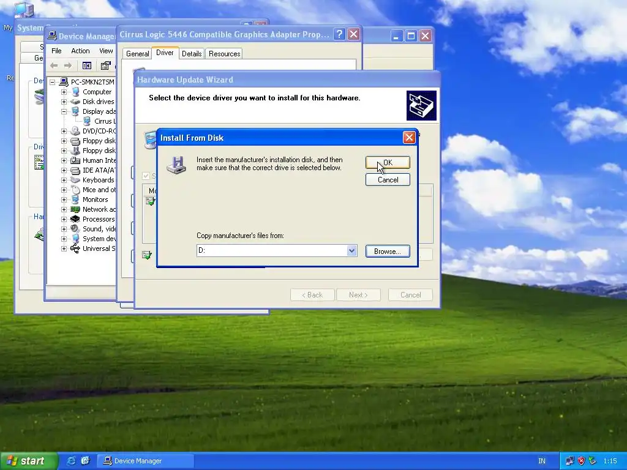Expand the DVD/CD-ROM drives node
The width and height of the screenshot is (627, 470).
[x=64, y=131]
